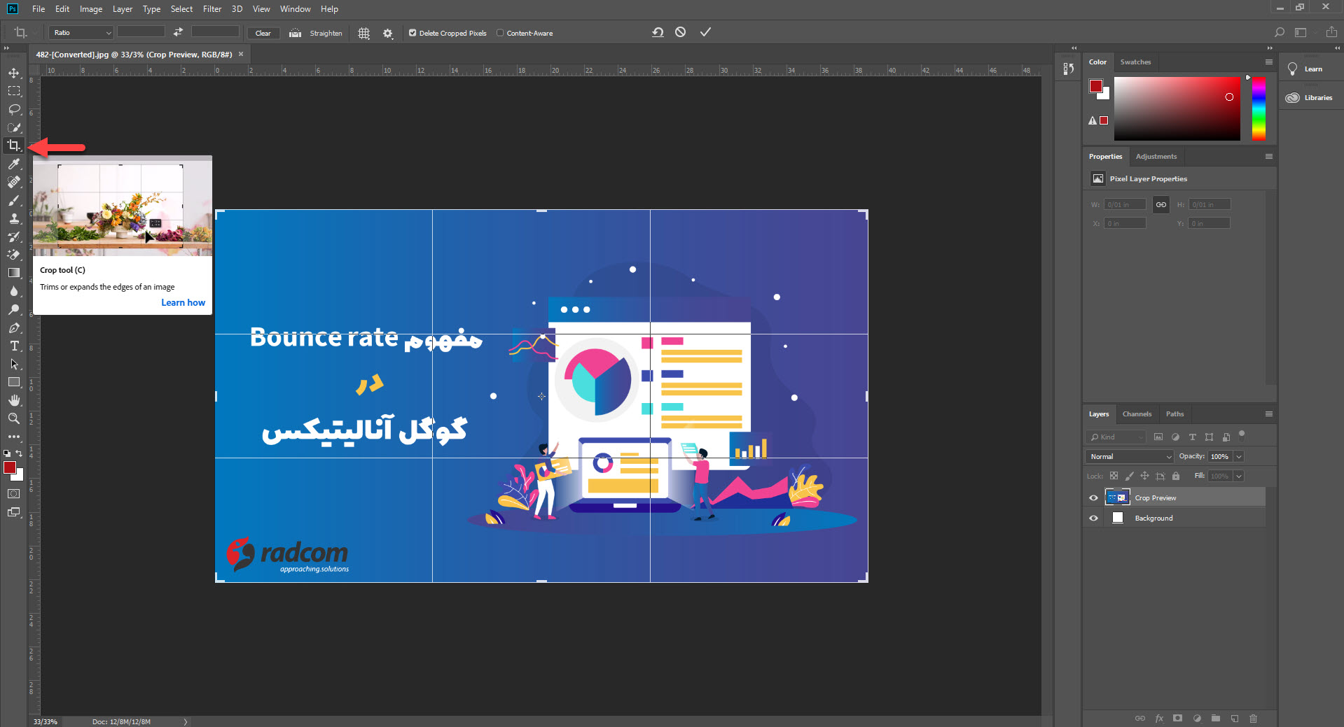Select the Lasso tool
The height and width of the screenshot is (727, 1344).
pyautogui.click(x=14, y=110)
